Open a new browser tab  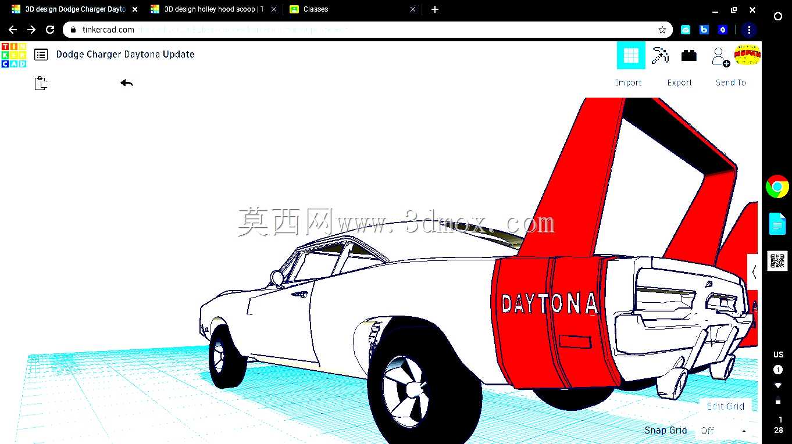click(435, 9)
